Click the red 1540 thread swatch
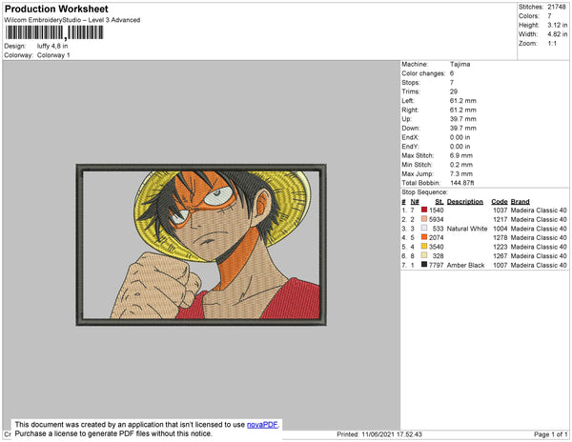Image resolution: width=572 pixels, height=442 pixels. coord(424,210)
